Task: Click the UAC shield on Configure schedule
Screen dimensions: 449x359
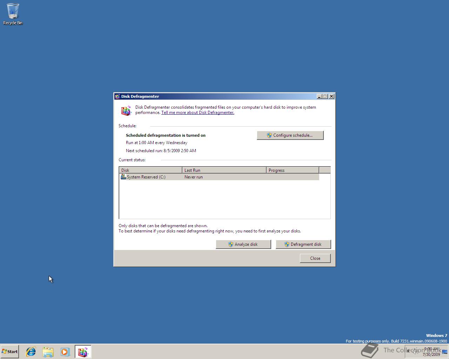Action: pos(269,135)
